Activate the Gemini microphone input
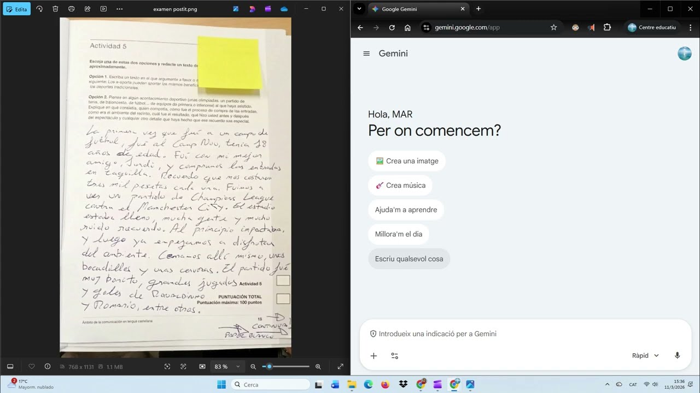The width and height of the screenshot is (700, 393). pos(677,356)
